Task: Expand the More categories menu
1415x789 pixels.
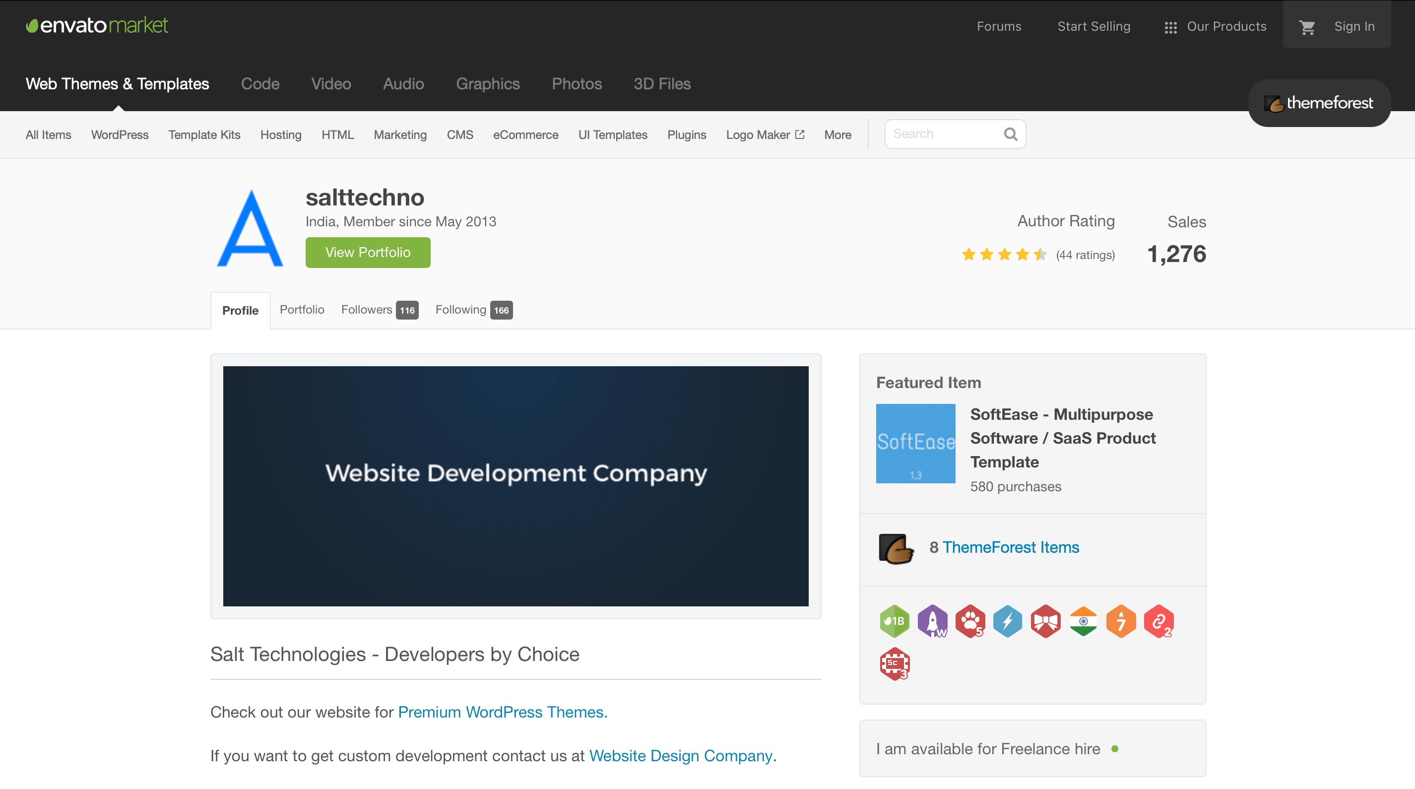Action: [x=837, y=134]
